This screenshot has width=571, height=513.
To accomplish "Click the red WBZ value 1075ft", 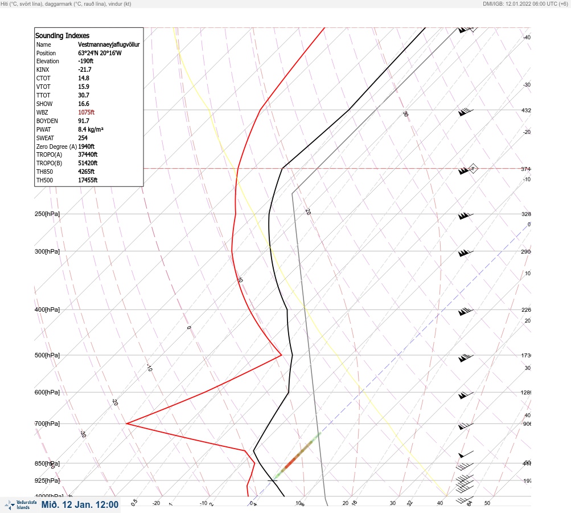I will click(x=87, y=112).
